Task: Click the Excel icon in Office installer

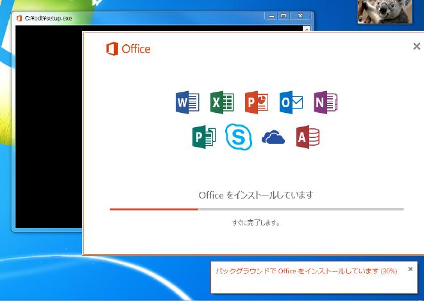Action: coord(222,103)
